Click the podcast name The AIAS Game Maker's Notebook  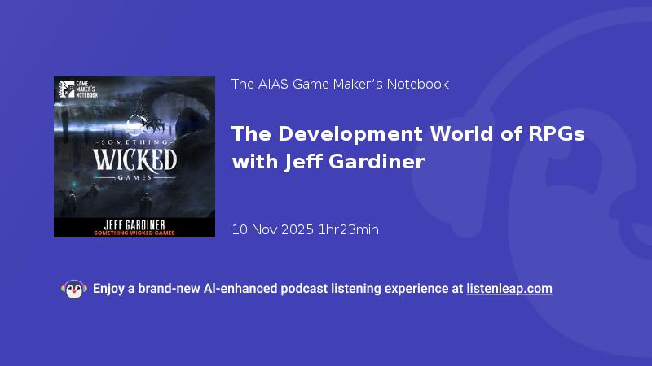pyautogui.click(x=340, y=85)
